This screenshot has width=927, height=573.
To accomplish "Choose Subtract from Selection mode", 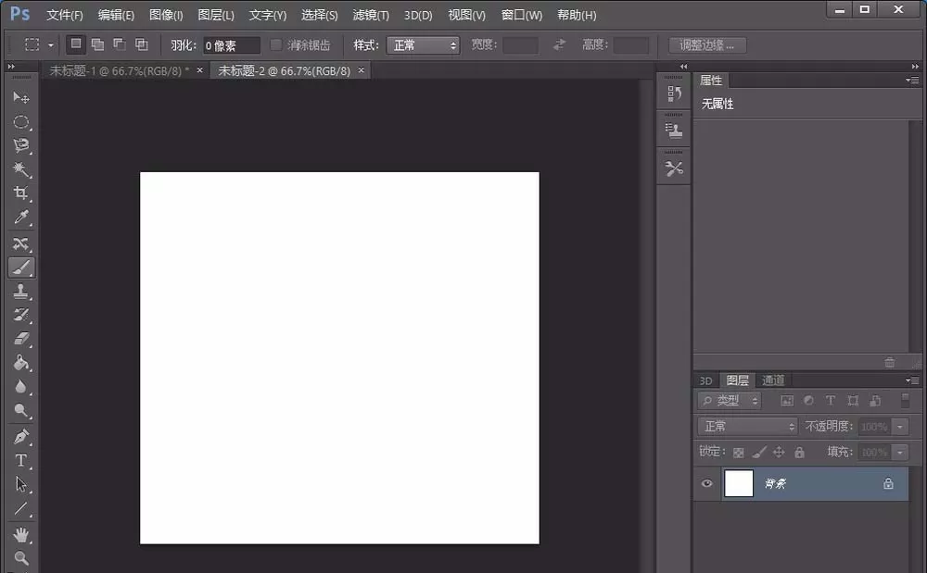I will click(120, 44).
